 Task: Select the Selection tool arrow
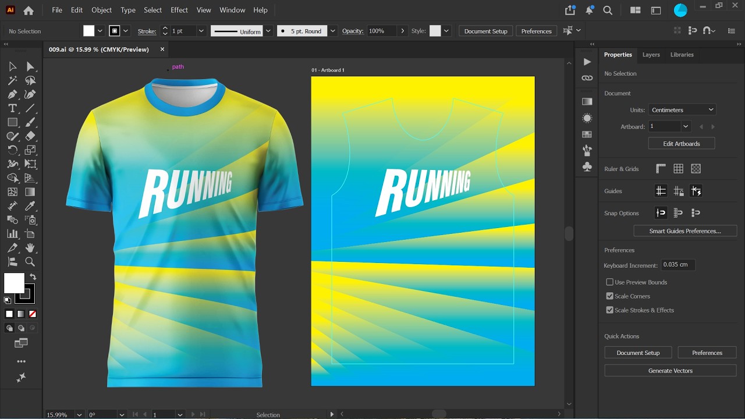[12, 66]
